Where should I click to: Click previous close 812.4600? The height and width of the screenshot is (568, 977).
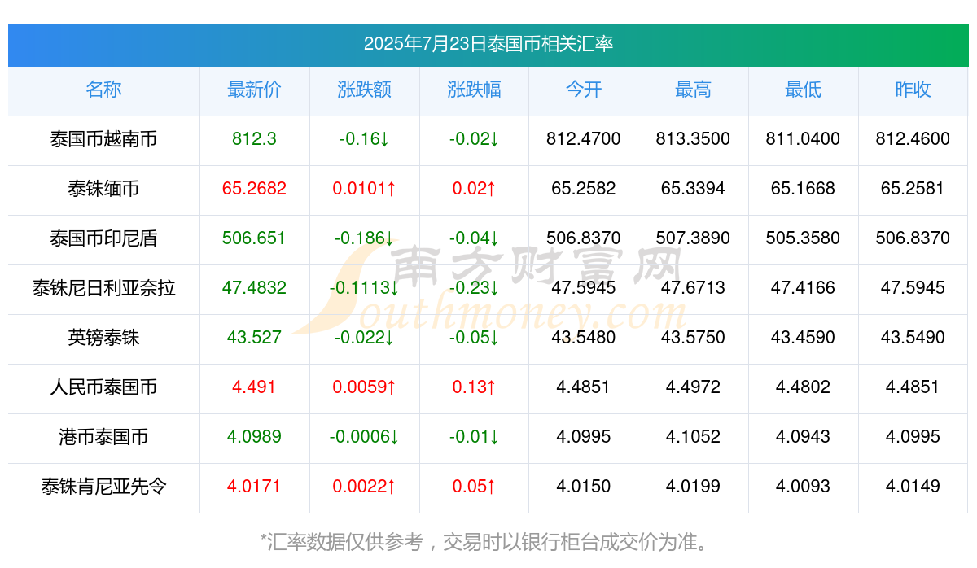pos(913,139)
